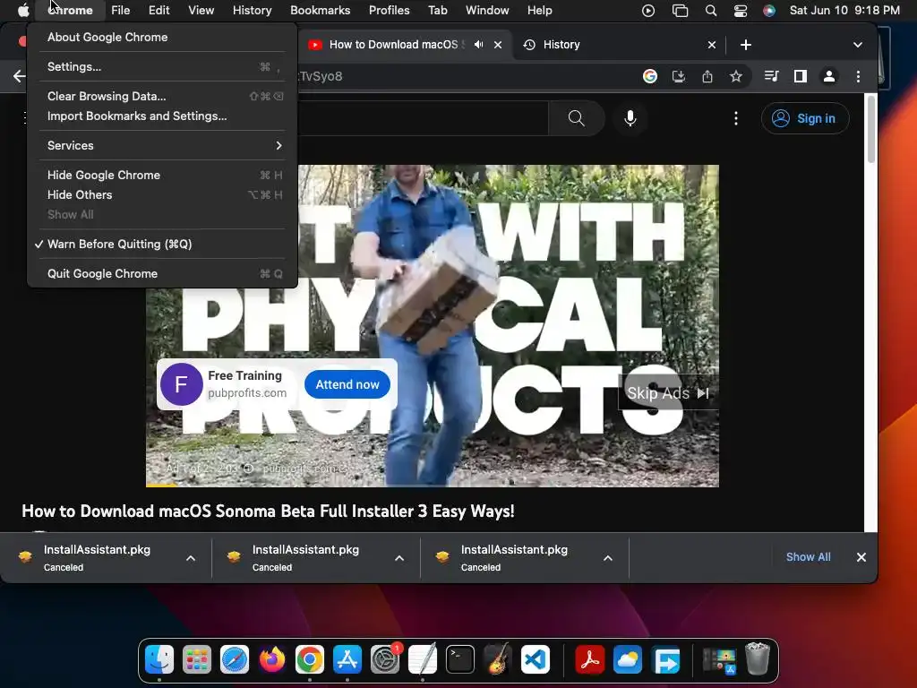The width and height of the screenshot is (917, 688).
Task: Open the Profiles menu in menu bar
Action: point(389,11)
